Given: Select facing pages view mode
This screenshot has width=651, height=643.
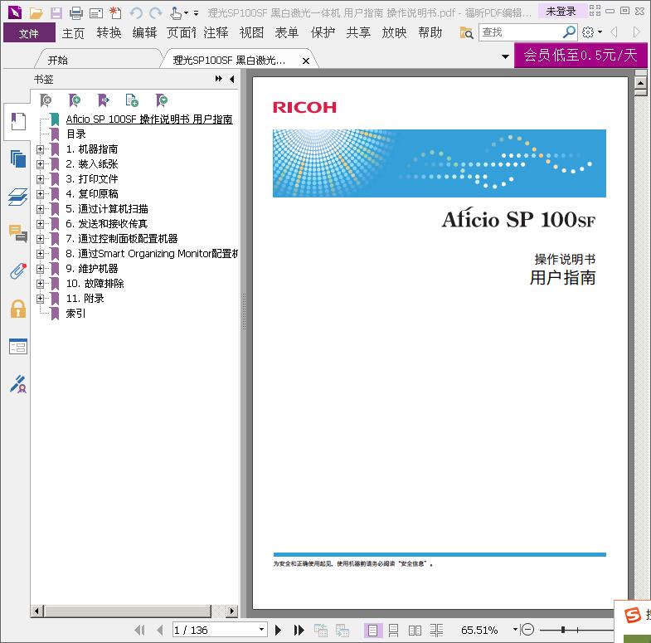Looking at the screenshot, I should 415,630.
